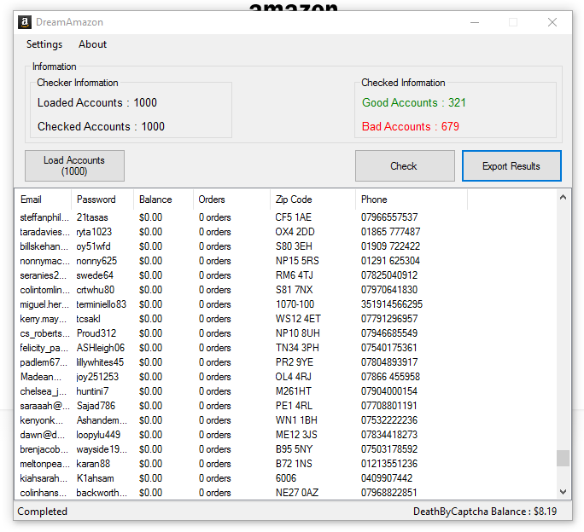This screenshot has height=532, width=584.
Task: Click zip code cell WS12 4ET
Action: pyautogui.click(x=298, y=319)
